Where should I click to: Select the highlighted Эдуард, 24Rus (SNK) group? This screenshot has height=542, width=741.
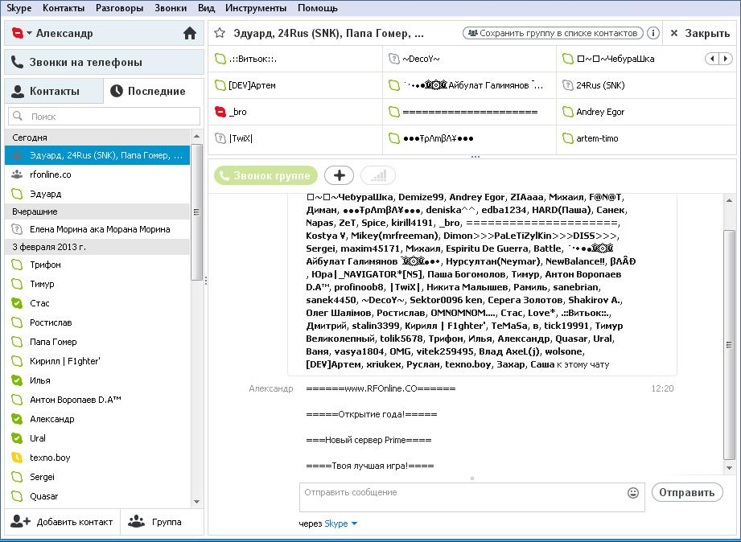(x=97, y=155)
